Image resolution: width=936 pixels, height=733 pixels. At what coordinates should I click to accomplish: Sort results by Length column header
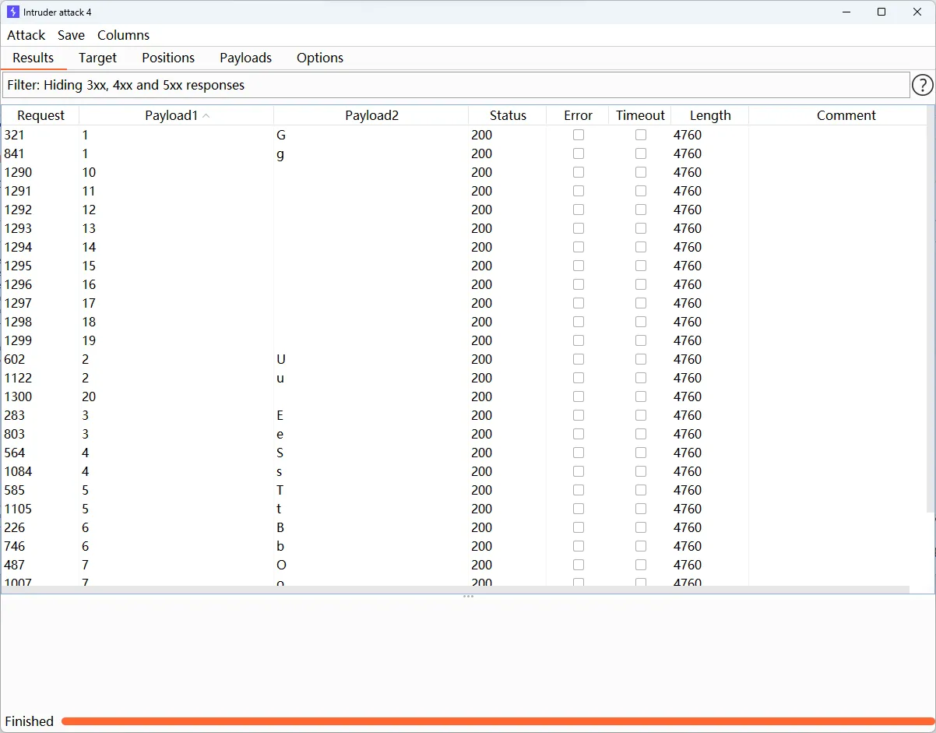point(709,115)
